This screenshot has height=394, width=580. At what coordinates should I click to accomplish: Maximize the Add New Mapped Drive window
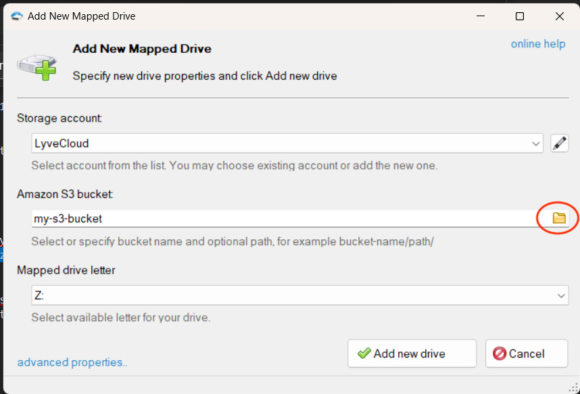click(520, 16)
